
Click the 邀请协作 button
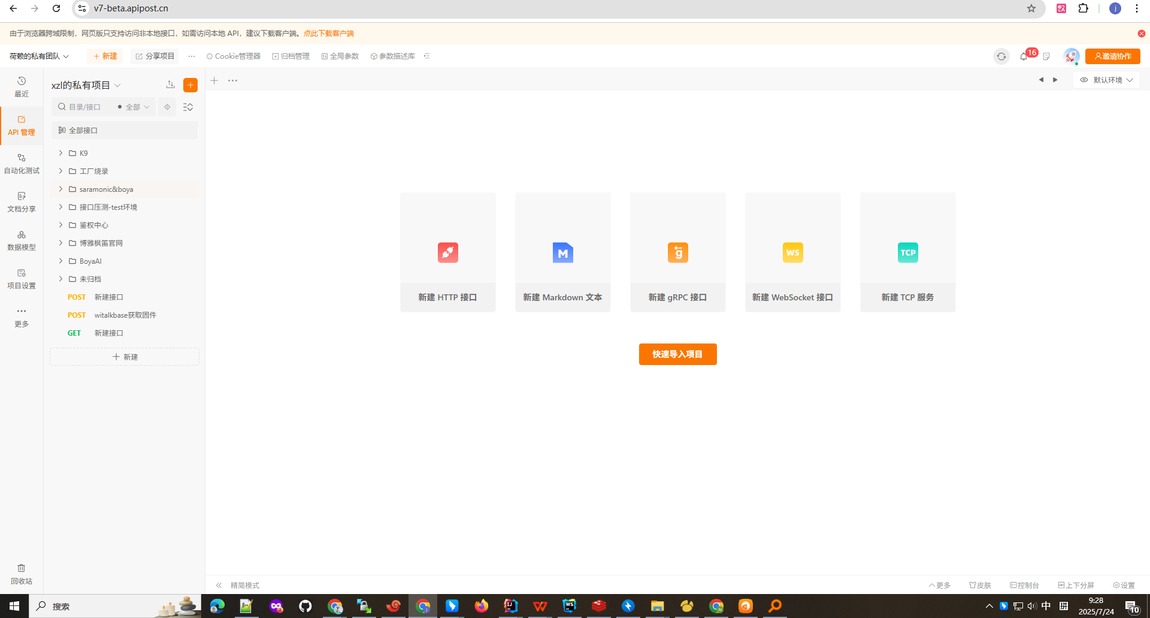pyautogui.click(x=1113, y=56)
